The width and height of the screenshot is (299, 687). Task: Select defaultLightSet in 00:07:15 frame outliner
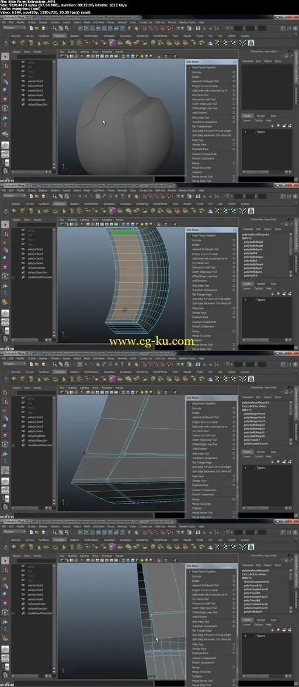37,436
